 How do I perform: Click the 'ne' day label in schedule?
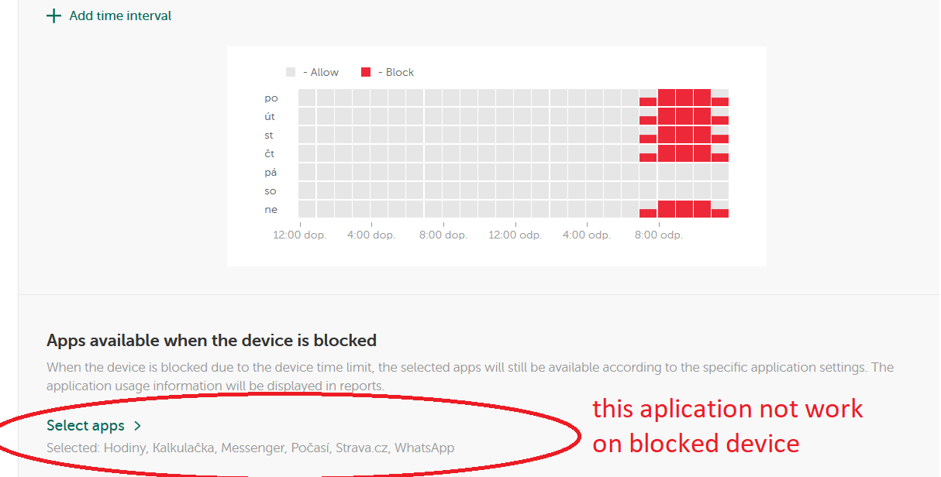[x=271, y=210]
